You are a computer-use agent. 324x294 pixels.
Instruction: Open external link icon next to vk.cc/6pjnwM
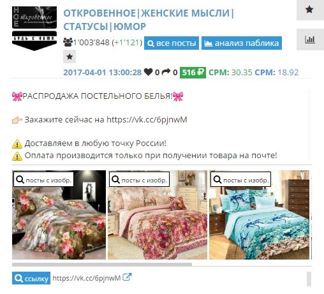pos(127,277)
